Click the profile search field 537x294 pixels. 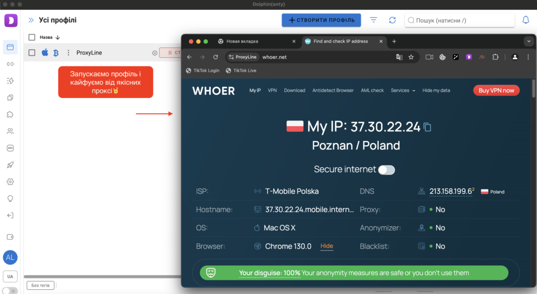click(461, 20)
